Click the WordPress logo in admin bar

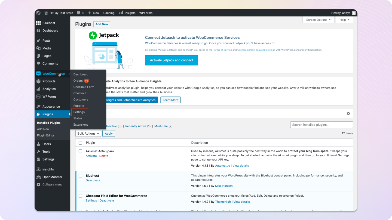click(38, 13)
